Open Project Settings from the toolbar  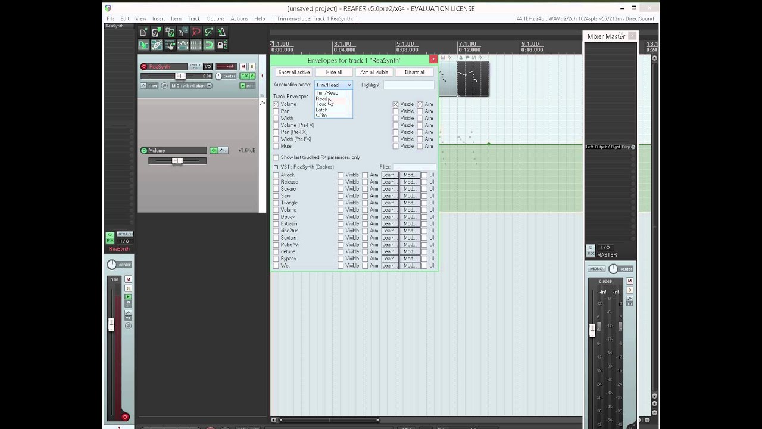click(183, 32)
